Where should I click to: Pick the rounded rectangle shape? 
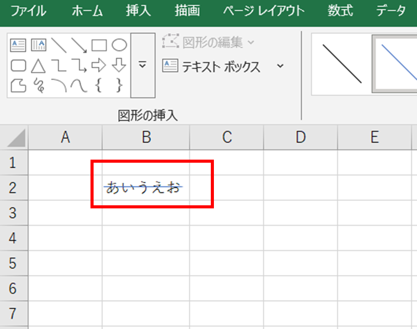[x=18, y=66]
